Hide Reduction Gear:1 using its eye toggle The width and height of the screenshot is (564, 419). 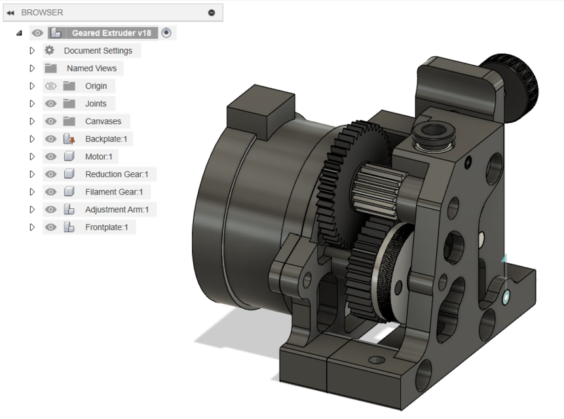(50, 173)
